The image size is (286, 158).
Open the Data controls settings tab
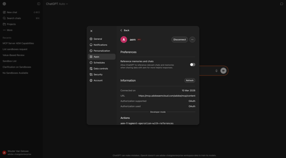[101, 69]
